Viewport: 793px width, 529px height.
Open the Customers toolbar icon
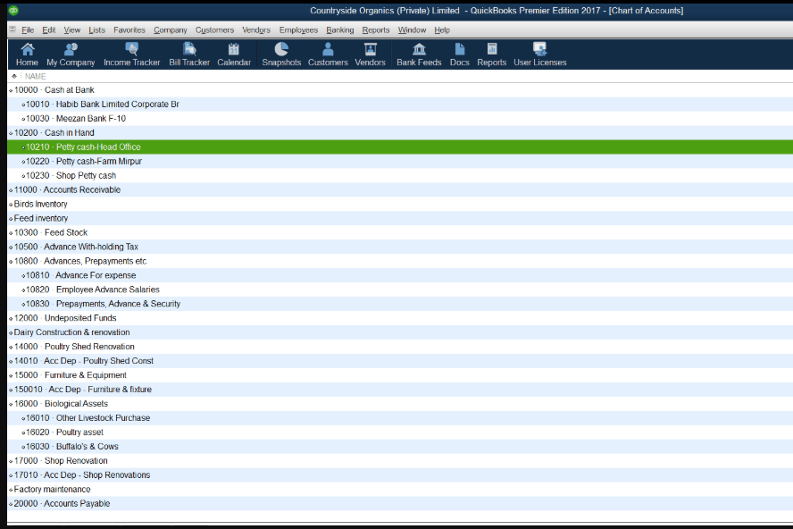pyautogui.click(x=328, y=55)
